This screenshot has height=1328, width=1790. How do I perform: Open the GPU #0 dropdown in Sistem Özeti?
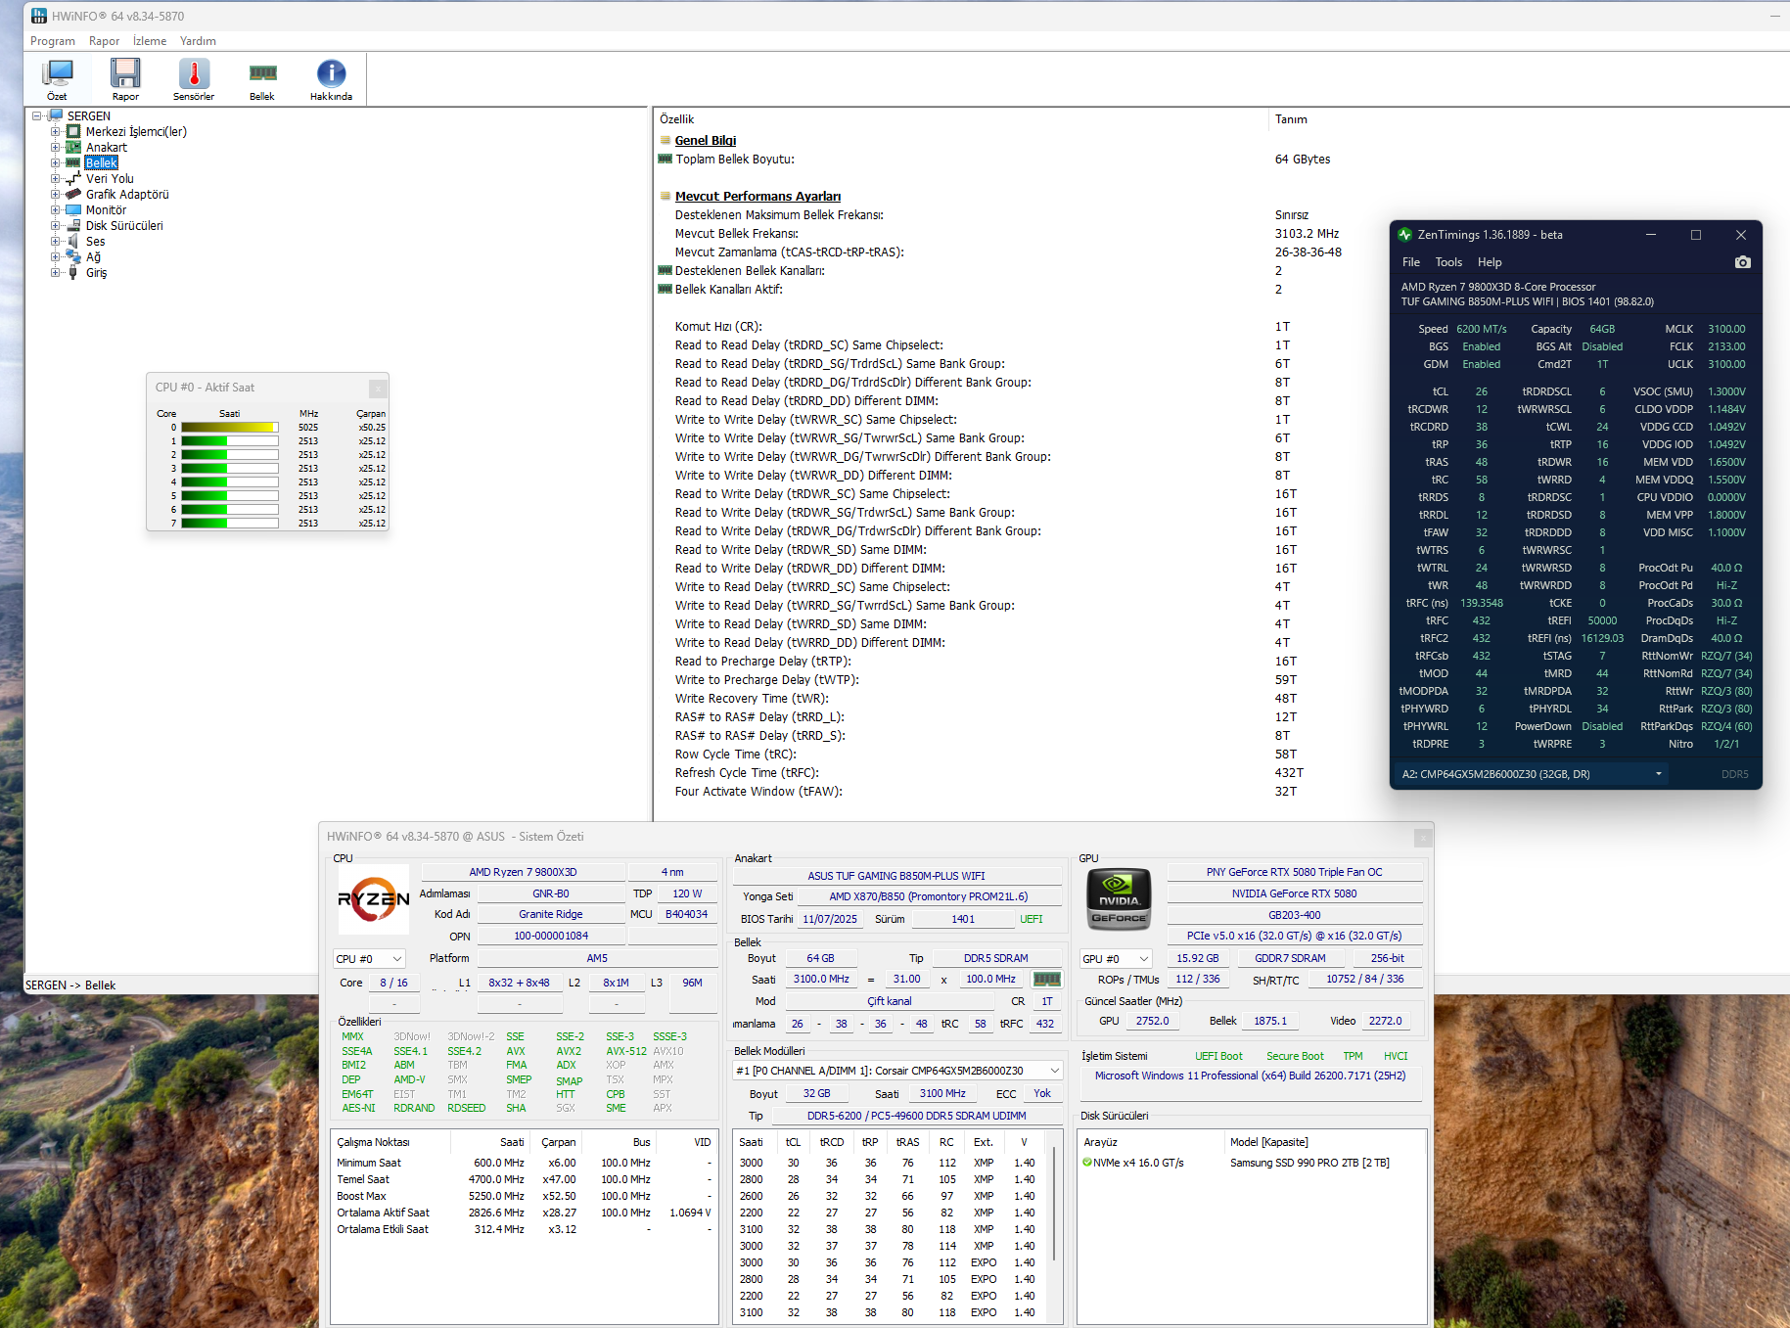click(x=1116, y=959)
